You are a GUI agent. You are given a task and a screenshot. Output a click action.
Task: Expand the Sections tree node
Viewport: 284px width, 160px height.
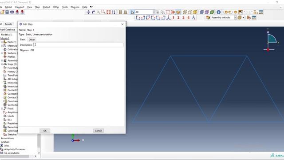[2, 53]
